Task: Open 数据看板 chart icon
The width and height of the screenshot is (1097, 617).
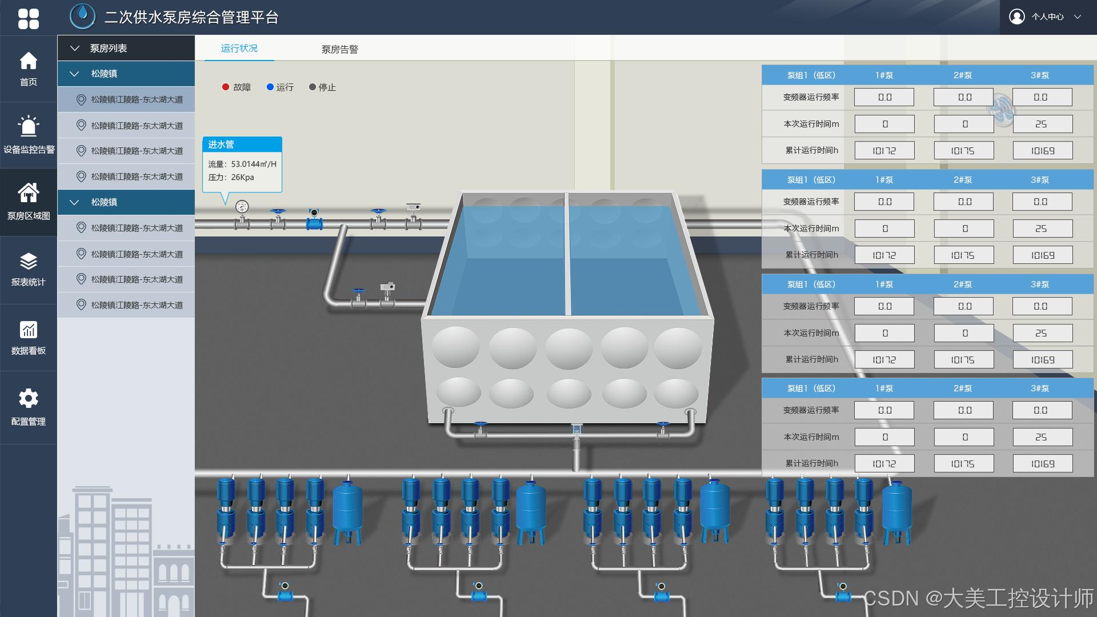Action: pyautogui.click(x=28, y=330)
